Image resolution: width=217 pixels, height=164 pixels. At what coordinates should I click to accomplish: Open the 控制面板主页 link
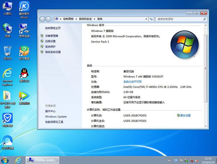pyautogui.click(x=53, y=28)
